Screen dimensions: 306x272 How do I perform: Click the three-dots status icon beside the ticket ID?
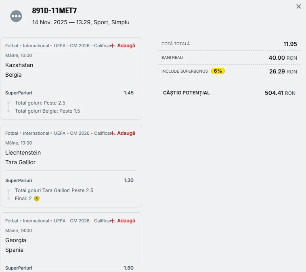pyautogui.click(x=16, y=16)
